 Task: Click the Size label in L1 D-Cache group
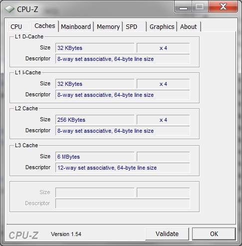[x=45, y=47]
